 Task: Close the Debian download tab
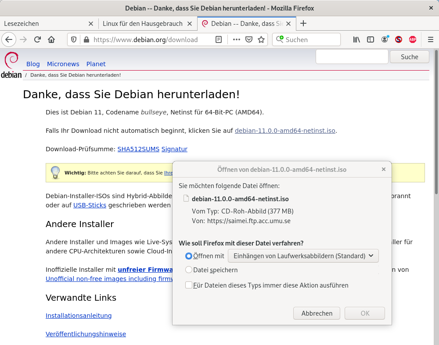click(x=288, y=24)
